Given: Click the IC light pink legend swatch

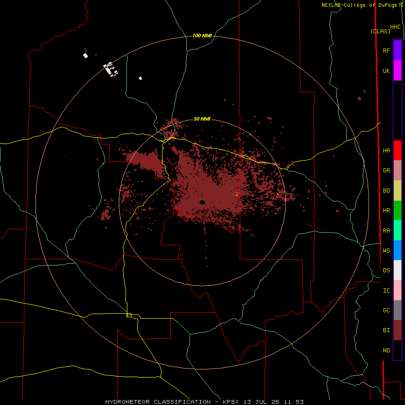Looking at the screenshot, I should tap(397, 290).
